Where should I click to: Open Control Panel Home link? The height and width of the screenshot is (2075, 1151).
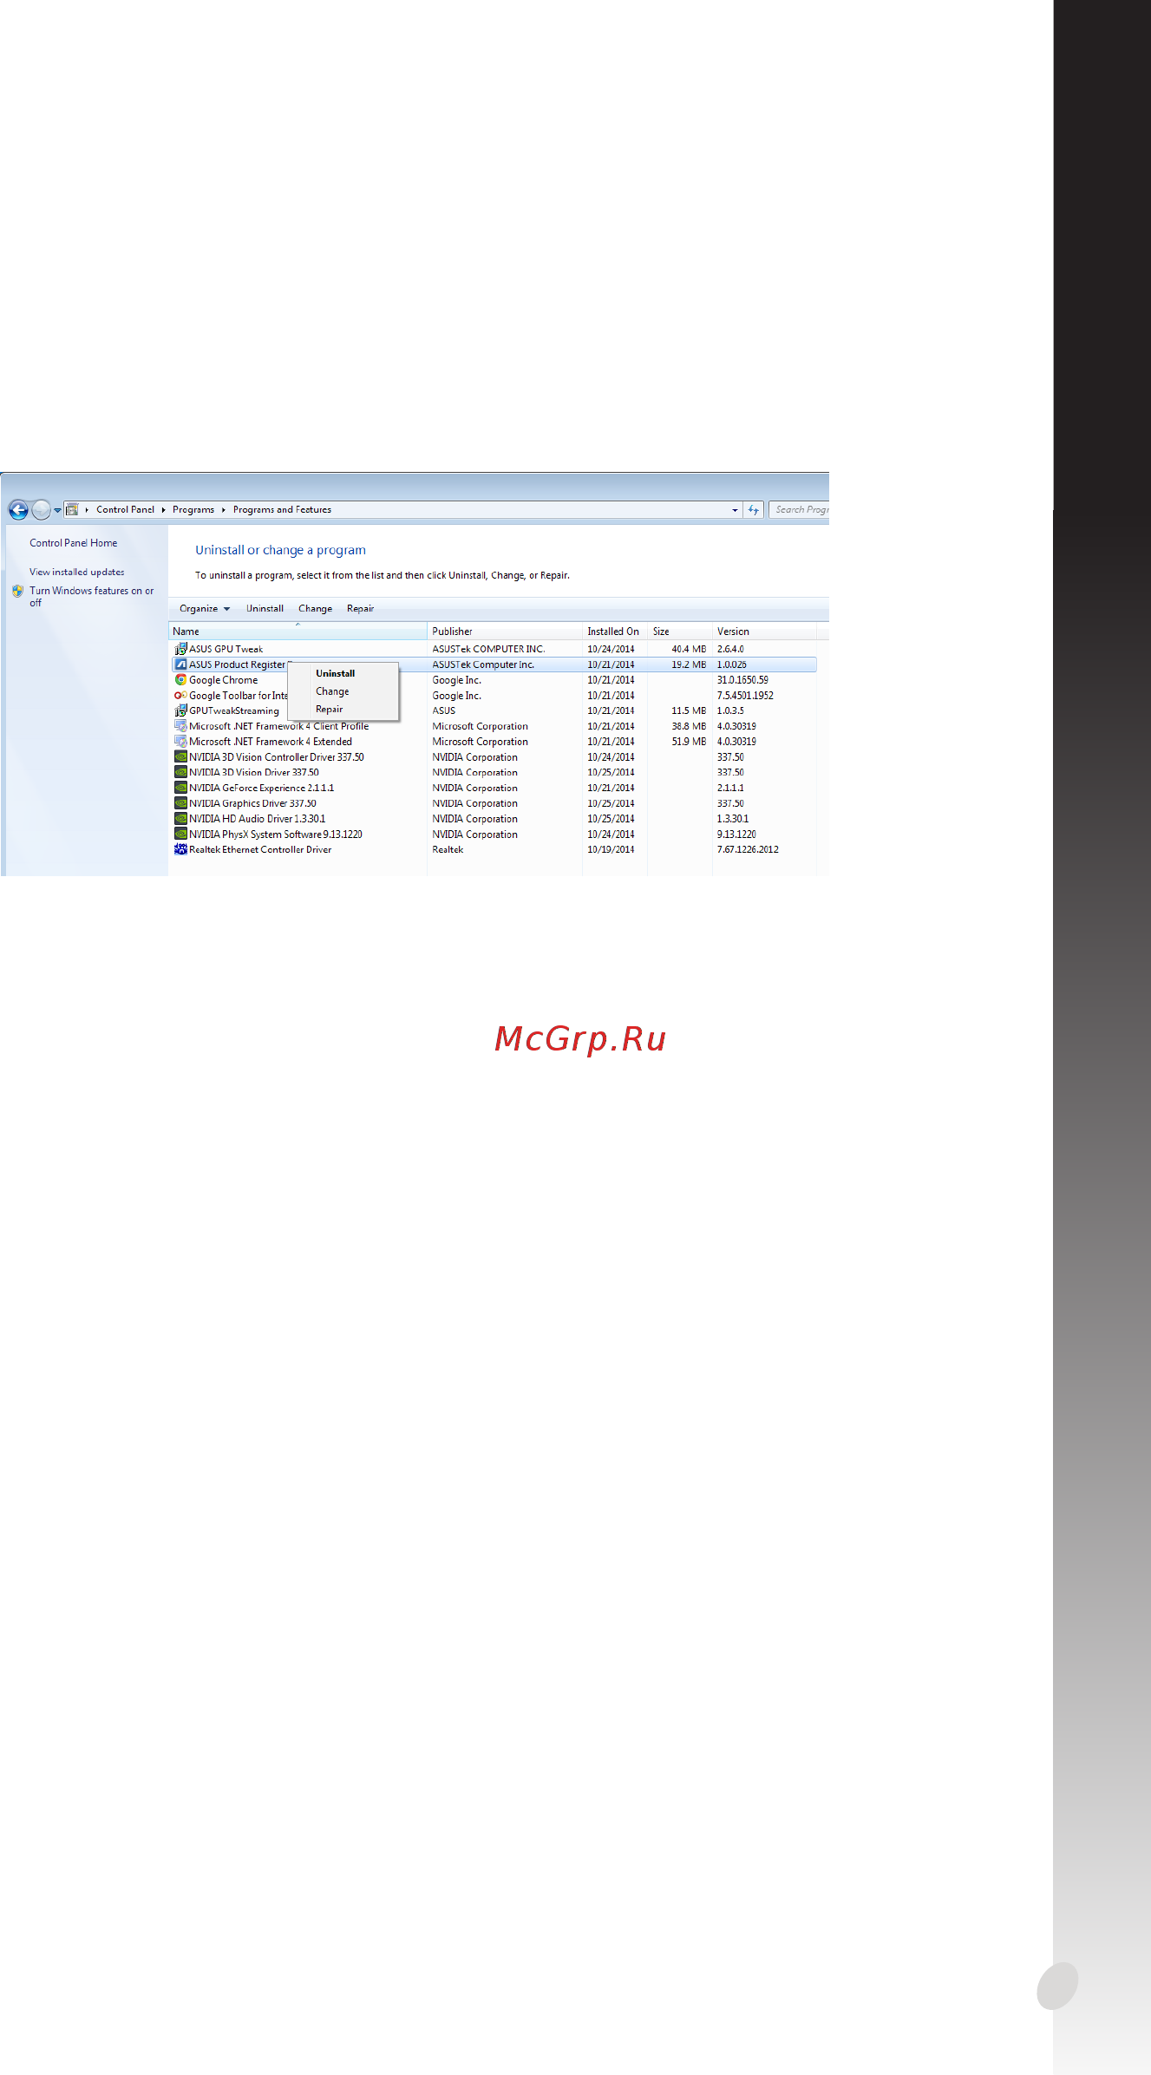[x=73, y=543]
